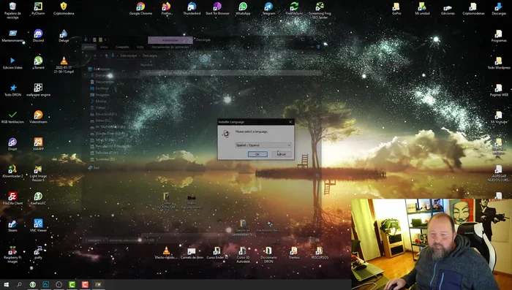Open the Todo Wordpress folder

pyautogui.click(x=499, y=64)
